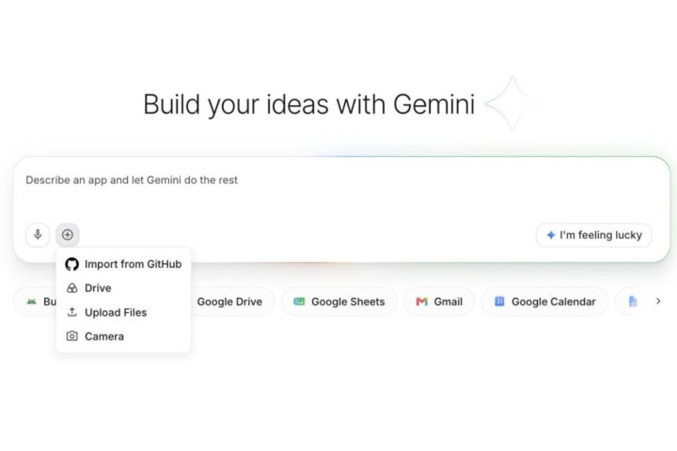This screenshot has width=677, height=451.
Task: Focus the Describe an app prompt field
Action: tap(341, 190)
